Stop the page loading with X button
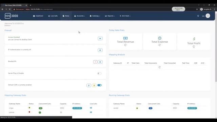The image size is (217, 122). click(10, 9)
